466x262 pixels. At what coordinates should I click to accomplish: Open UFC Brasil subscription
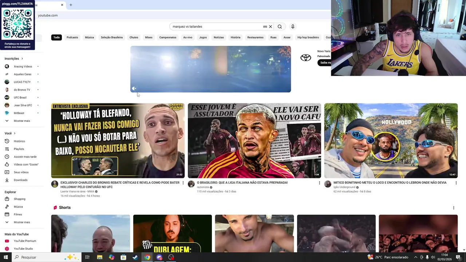point(21,98)
